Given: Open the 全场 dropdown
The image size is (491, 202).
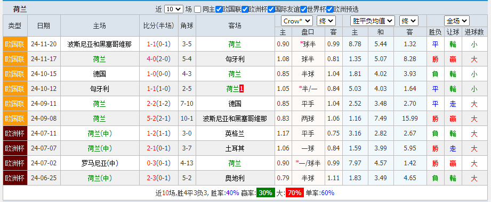Looking at the screenshot, I should pos(456,21).
